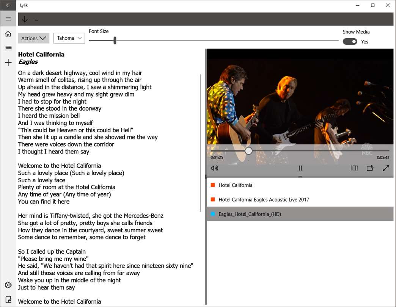Click the lock page icon at the bottom of the sidebar
This screenshot has width=396, height=307.
[x=8, y=299]
